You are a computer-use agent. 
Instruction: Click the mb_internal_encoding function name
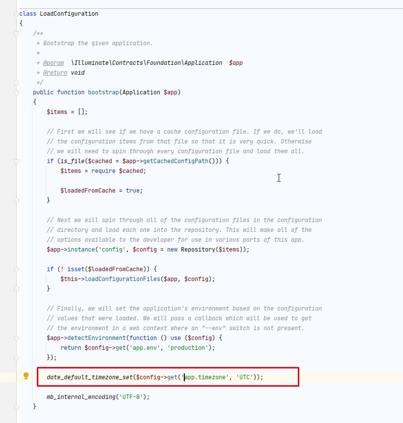[x=81, y=397]
